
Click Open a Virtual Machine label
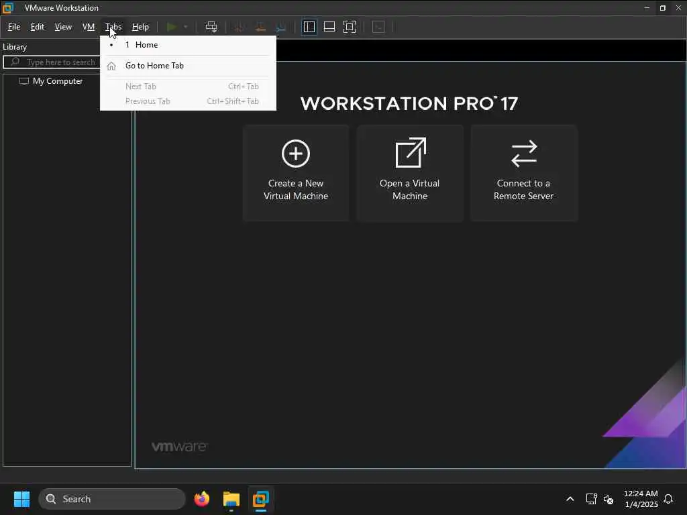(410, 190)
